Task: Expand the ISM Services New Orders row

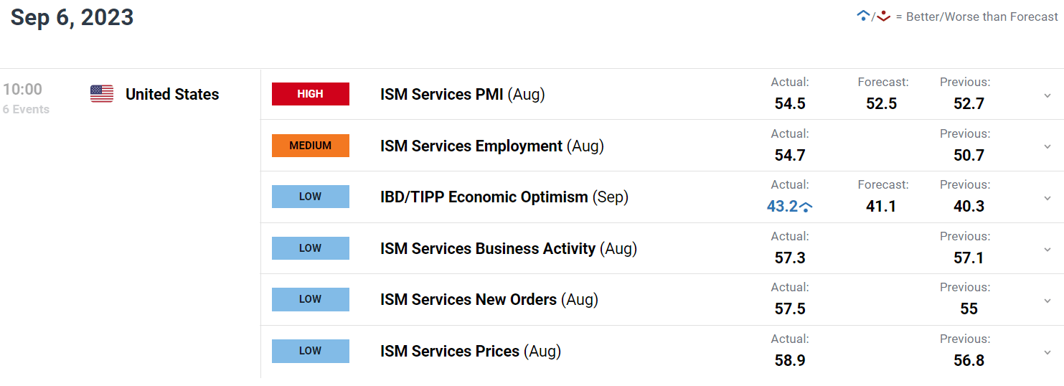Action: pos(1047,300)
